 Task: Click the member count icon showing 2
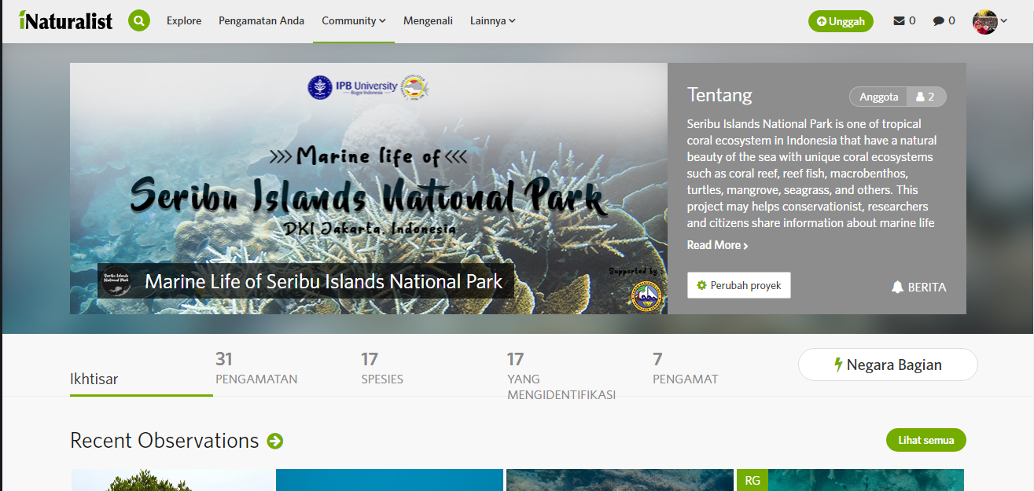(x=926, y=97)
